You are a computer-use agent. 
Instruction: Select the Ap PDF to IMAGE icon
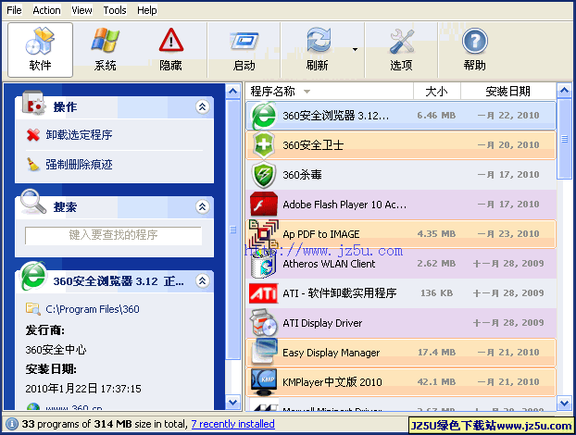263,234
